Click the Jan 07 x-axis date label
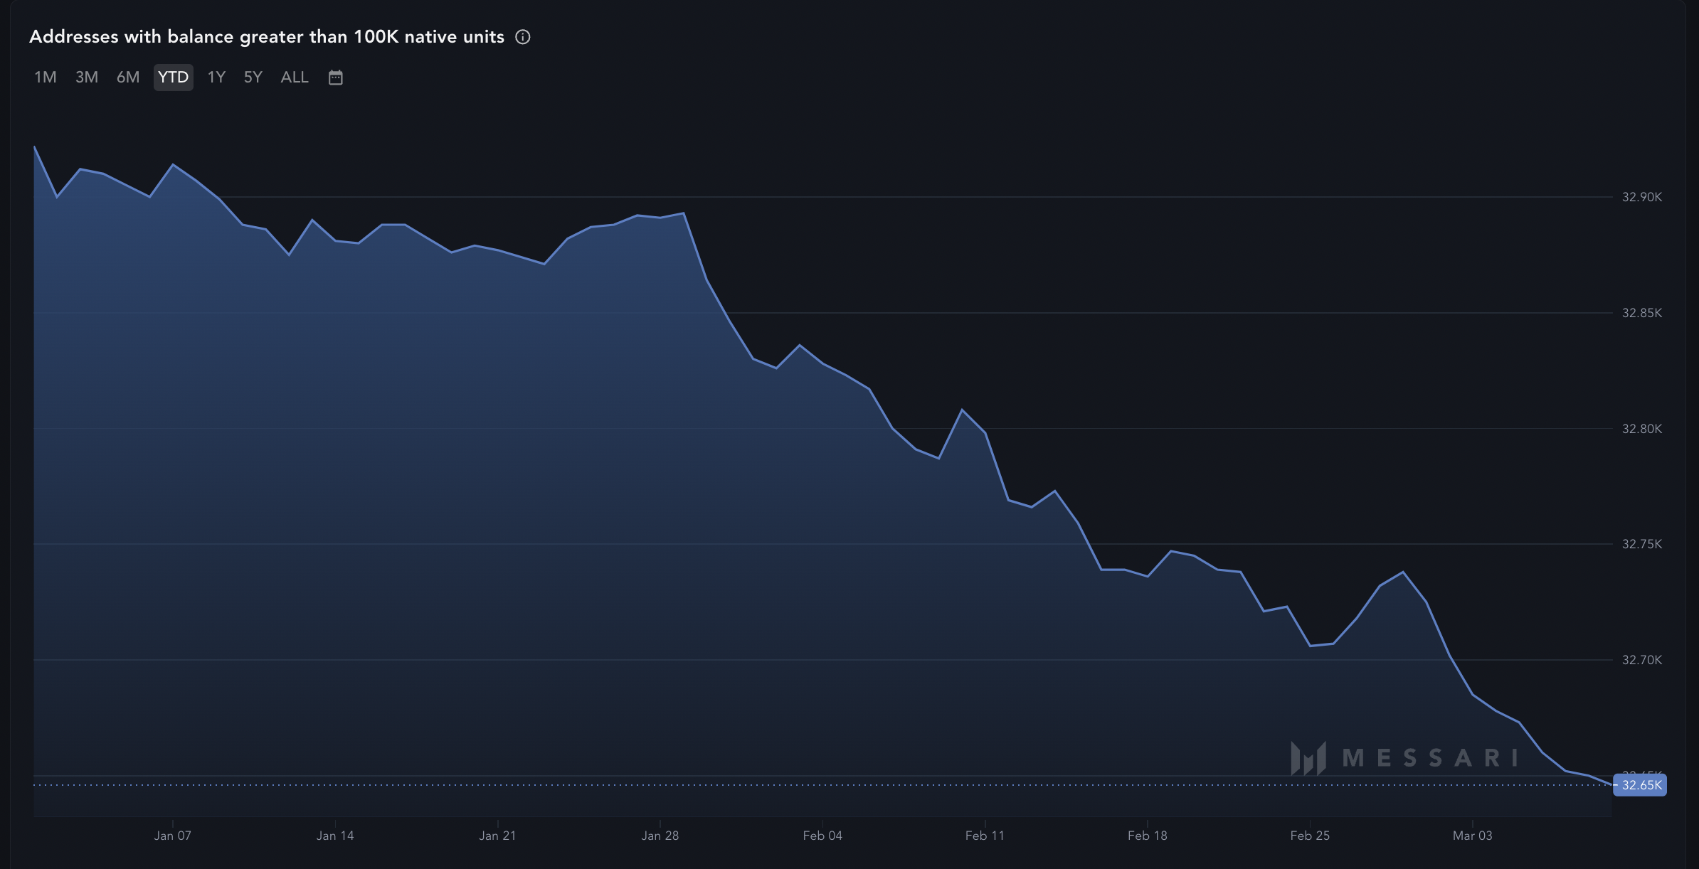This screenshot has width=1699, height=869. coord(172,836)
